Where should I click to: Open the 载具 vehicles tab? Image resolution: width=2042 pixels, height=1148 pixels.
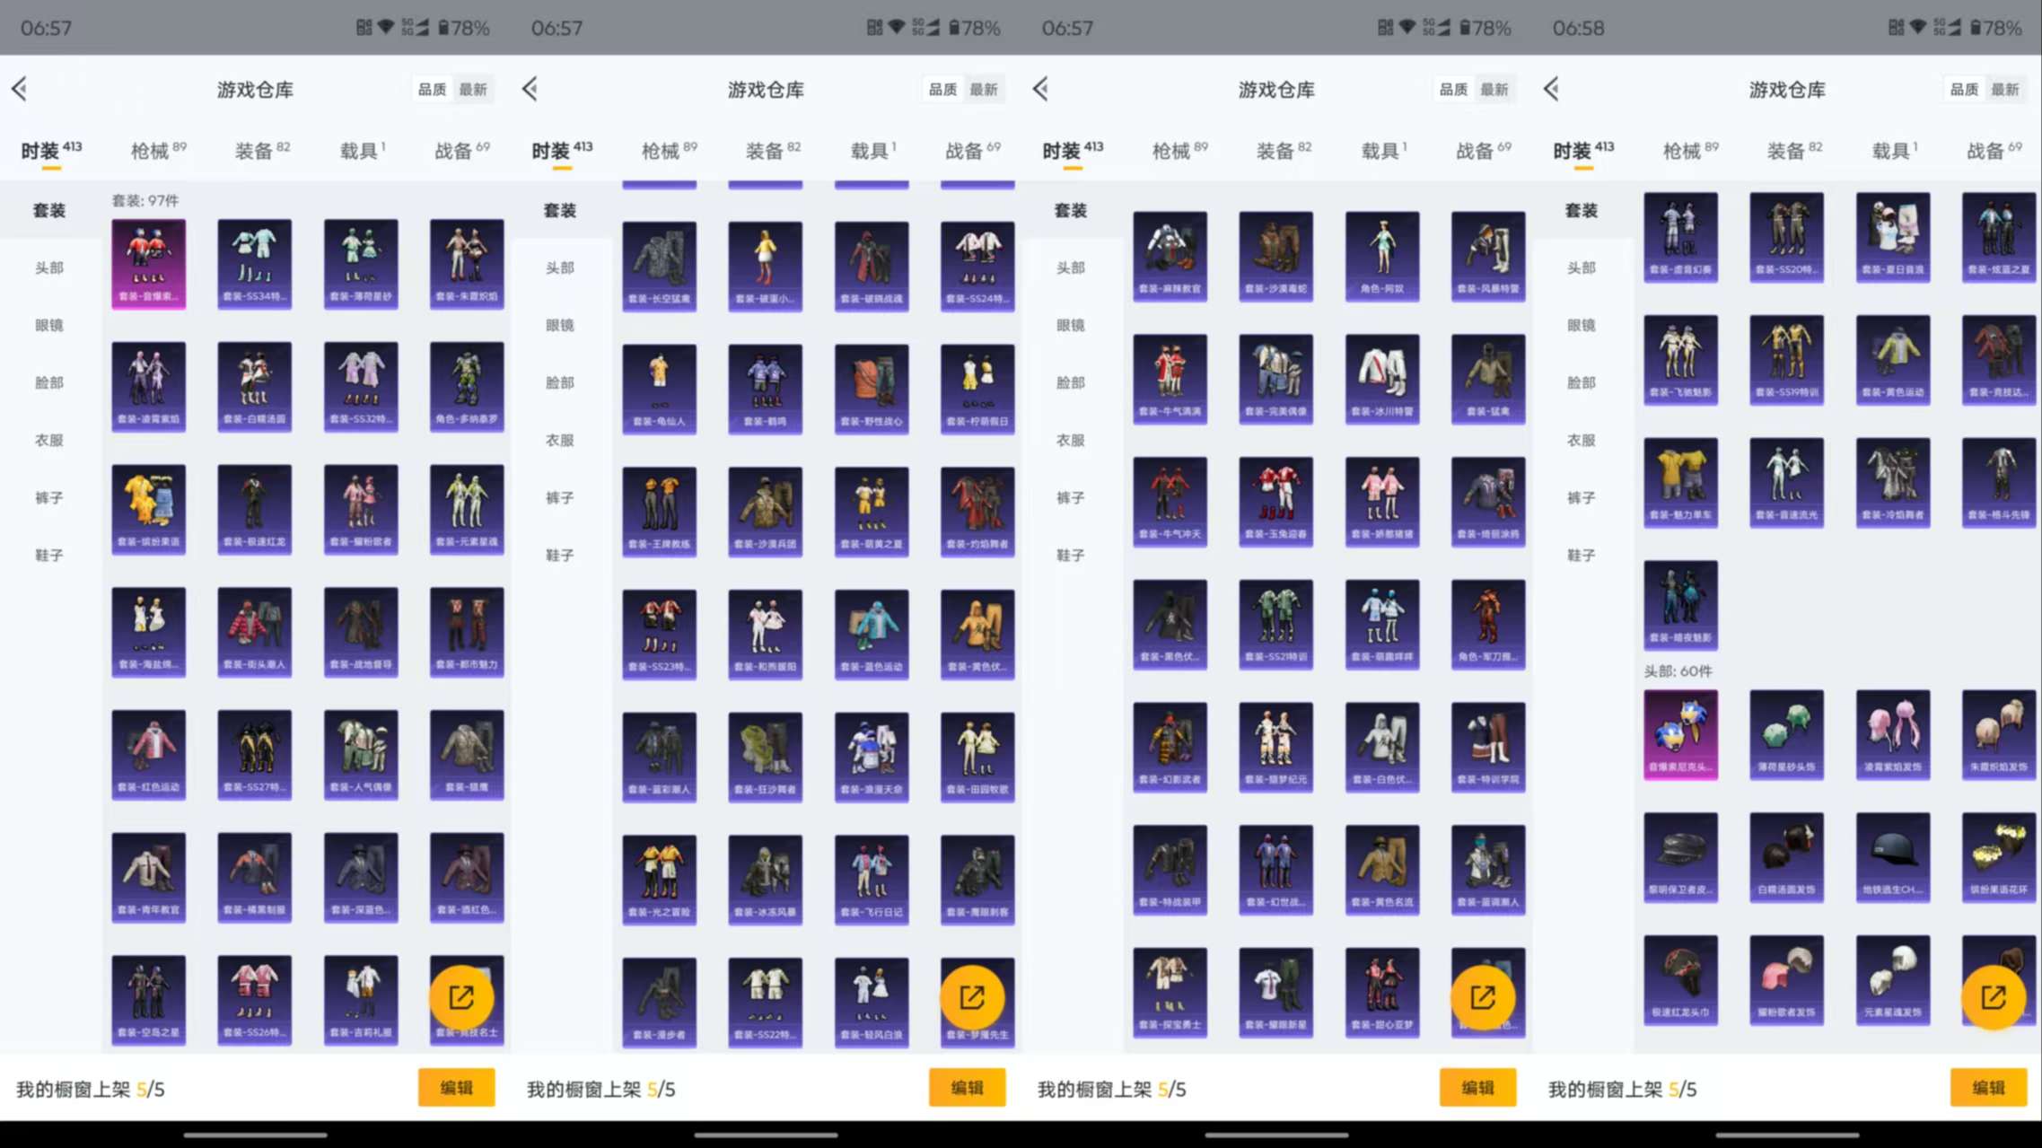pos(361,150)
